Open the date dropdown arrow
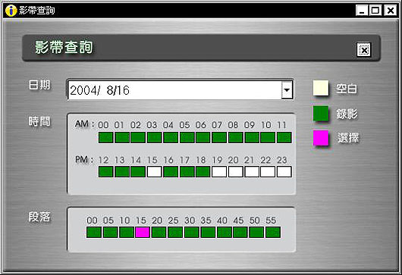402x275 pixels. point(287,90)
